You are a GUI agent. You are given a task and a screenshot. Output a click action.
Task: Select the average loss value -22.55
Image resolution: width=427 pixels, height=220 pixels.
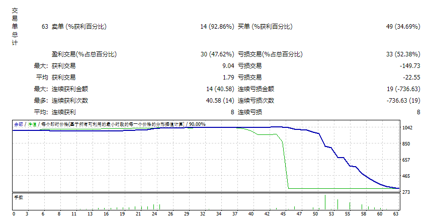tap(411, 78)
